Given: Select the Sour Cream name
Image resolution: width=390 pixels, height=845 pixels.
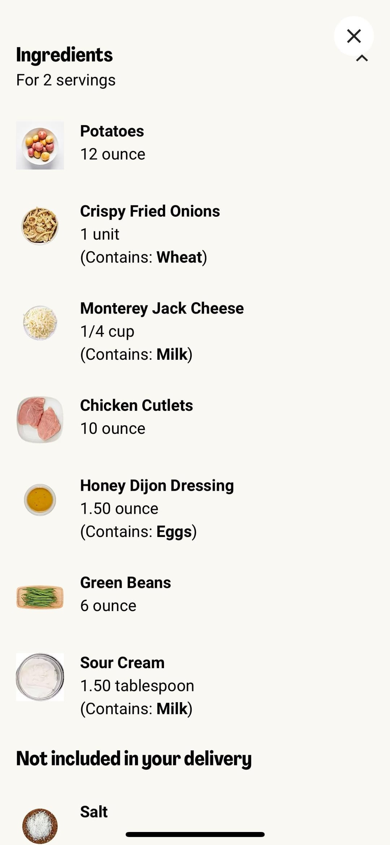Looking at the screenshot, I should tap(122, 662).
